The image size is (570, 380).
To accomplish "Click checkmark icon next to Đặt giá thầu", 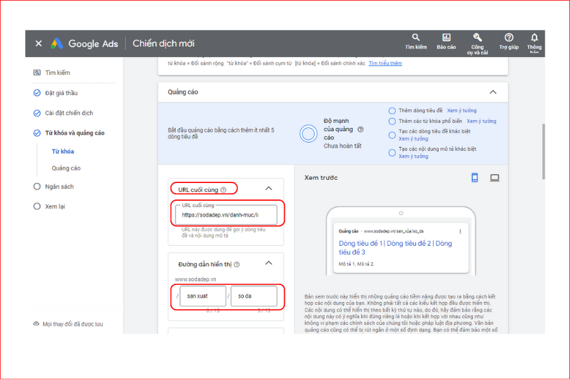I will pos(37,92).
